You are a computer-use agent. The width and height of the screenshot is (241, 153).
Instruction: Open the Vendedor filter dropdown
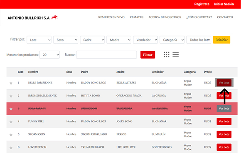point(145,40)
